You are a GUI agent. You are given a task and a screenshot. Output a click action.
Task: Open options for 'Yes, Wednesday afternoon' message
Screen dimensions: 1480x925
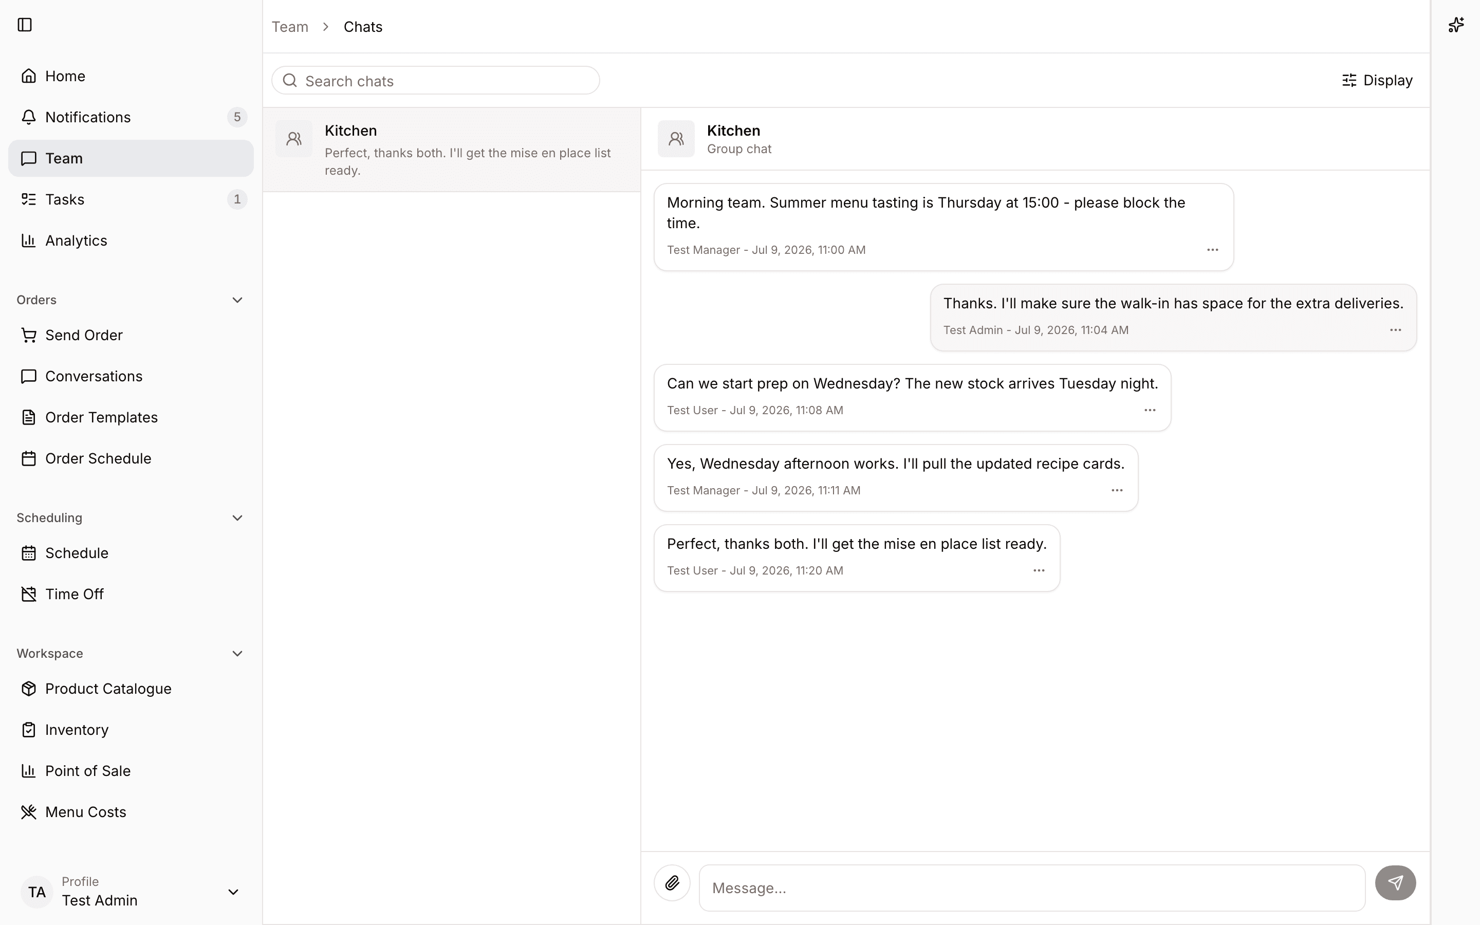[1117, 490]
